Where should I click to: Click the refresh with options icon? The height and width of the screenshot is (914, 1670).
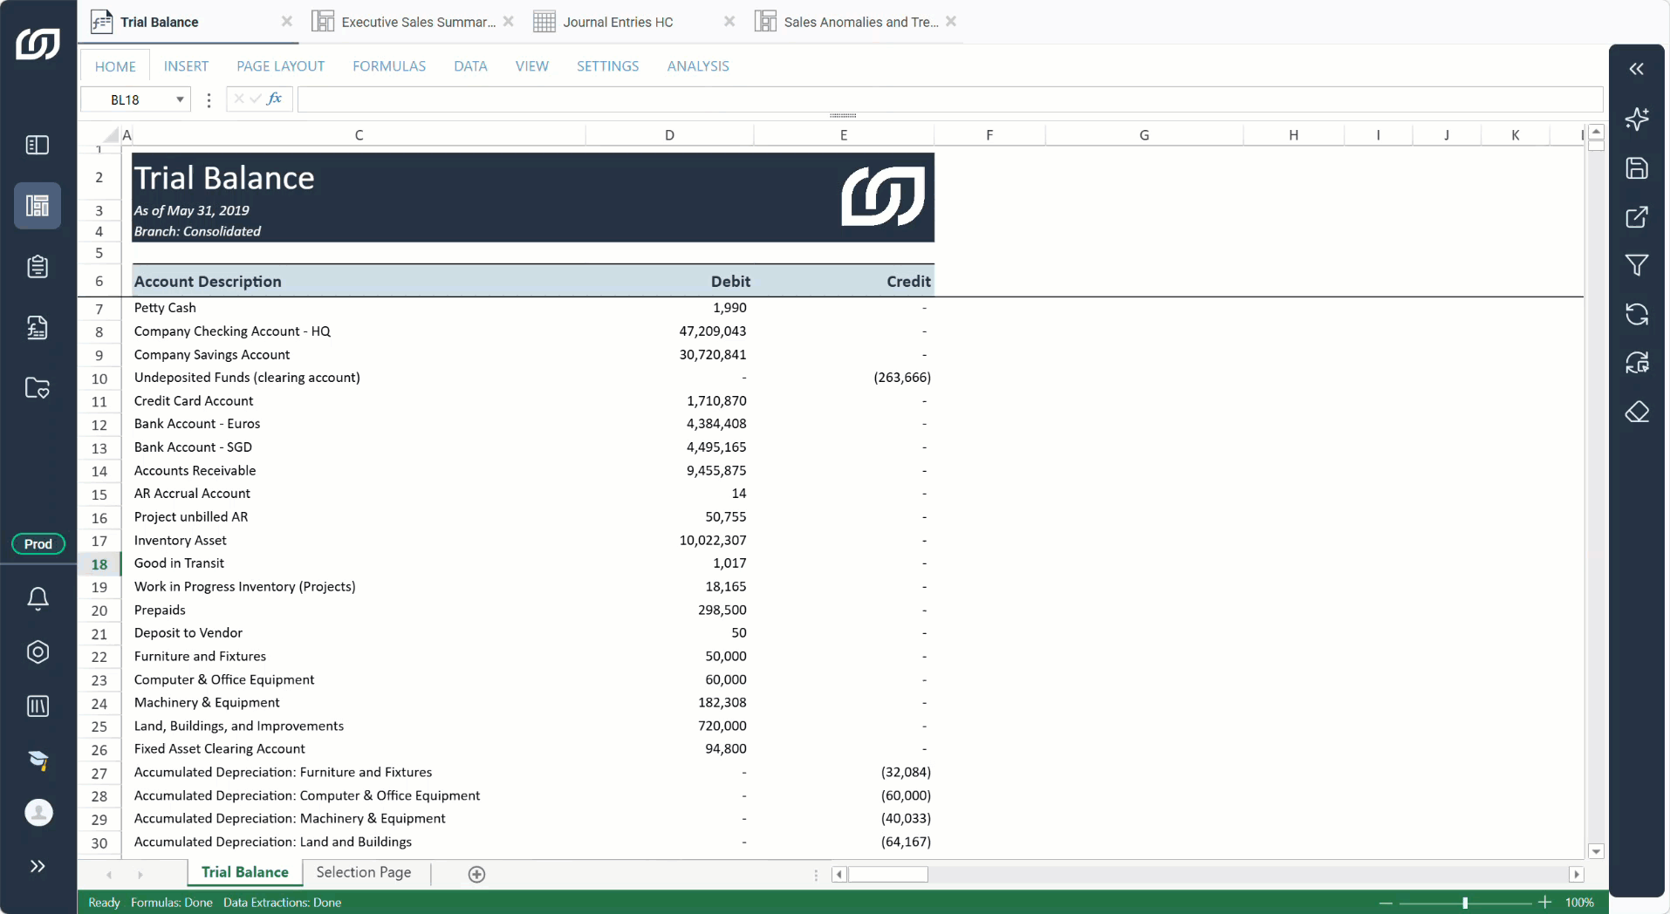1637,363
